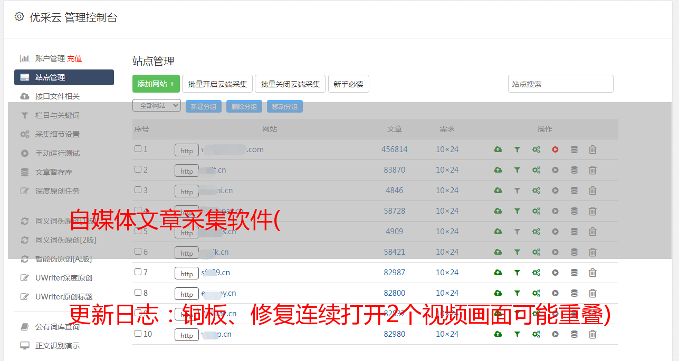
Task: Click the article count 456814
Action: (395, 149)
